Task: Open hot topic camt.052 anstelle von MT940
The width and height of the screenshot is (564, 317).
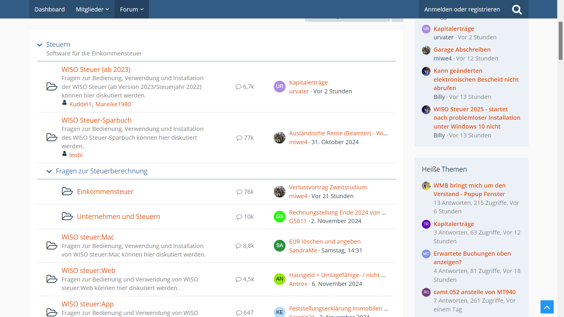Action: tap(474, 292)
